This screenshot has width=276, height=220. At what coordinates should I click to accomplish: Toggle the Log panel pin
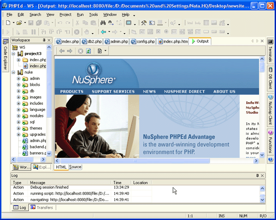tap(258, 175)
